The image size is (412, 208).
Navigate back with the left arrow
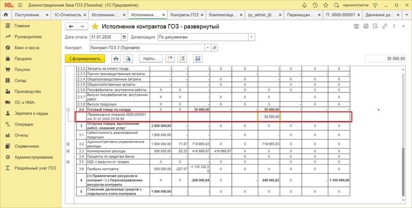pos(71,26)
